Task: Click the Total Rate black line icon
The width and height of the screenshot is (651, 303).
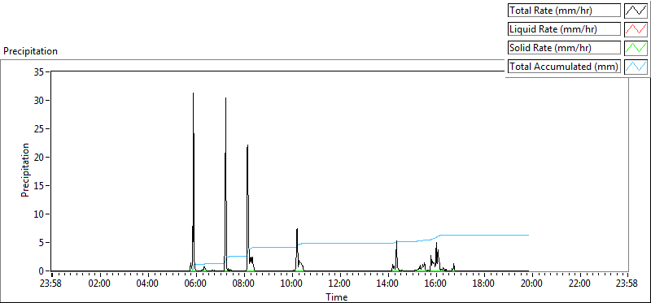Action: click(636, 11)
